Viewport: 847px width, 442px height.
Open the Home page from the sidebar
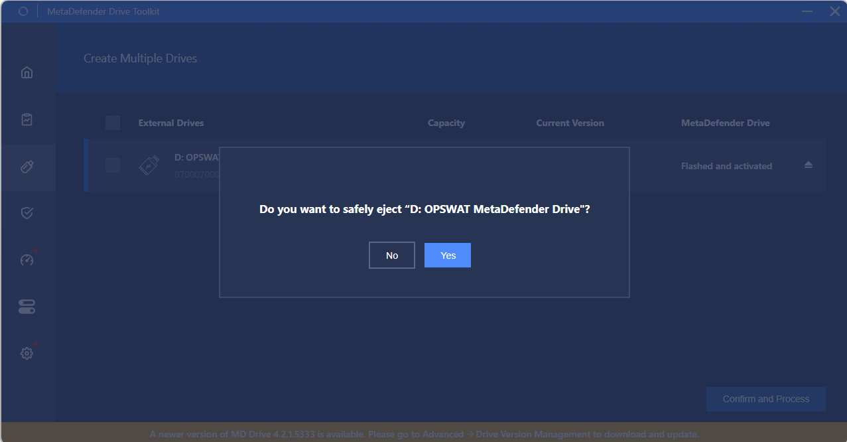(27, 72)
